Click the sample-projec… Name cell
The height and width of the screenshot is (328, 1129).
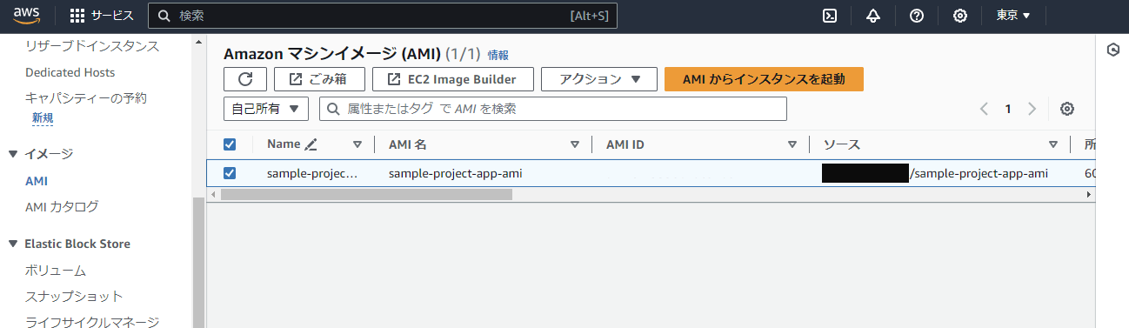point(312,173)
